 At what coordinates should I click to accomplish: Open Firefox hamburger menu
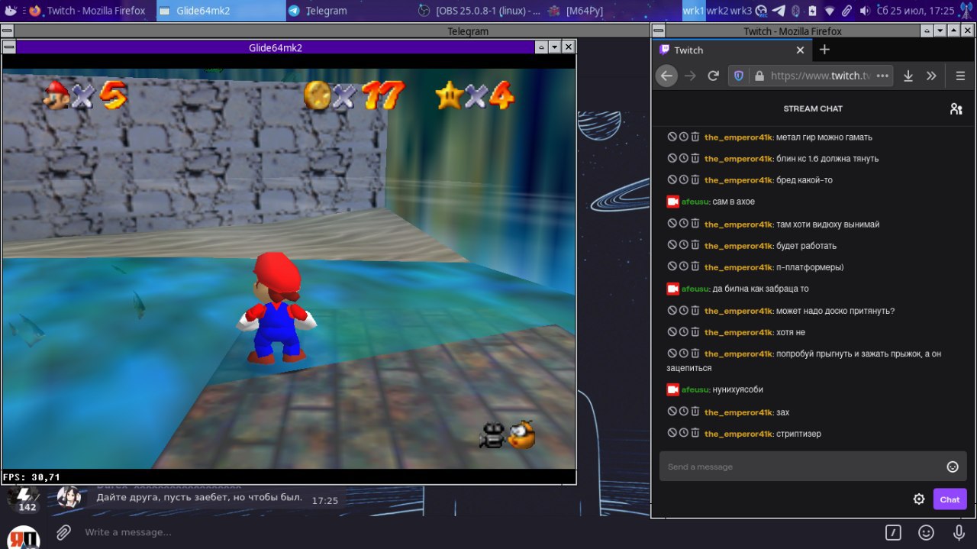(x=960, y=76)
